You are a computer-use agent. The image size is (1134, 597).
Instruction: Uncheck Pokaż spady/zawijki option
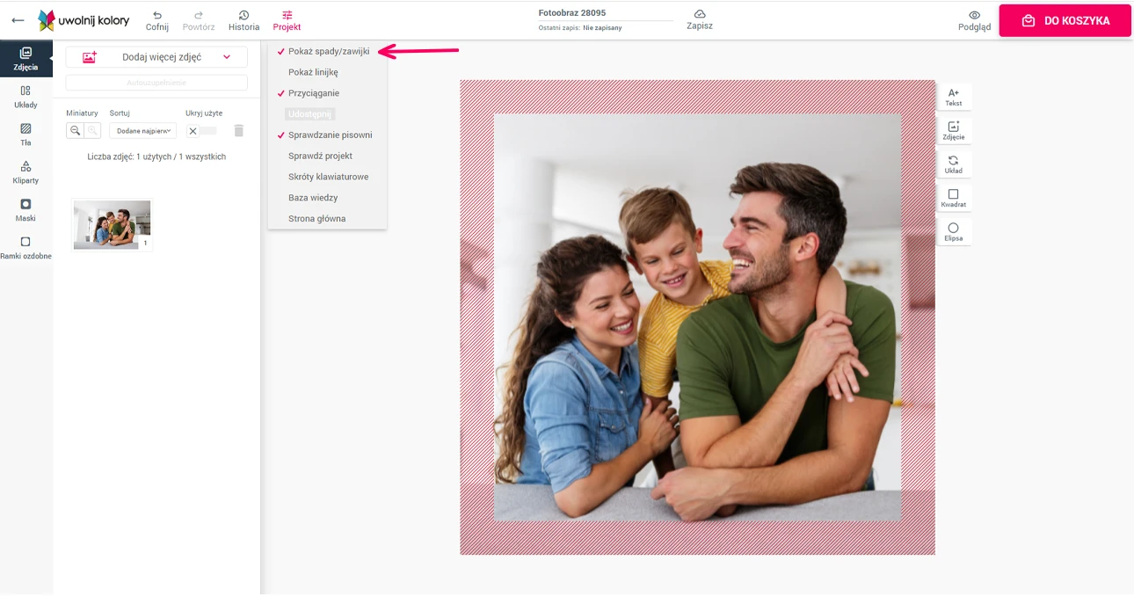[x=328, y=52]
